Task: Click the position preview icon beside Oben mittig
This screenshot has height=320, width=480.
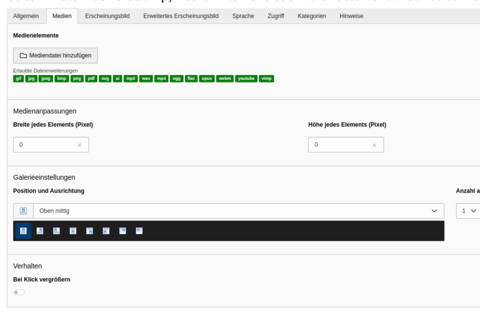Action: 23,211
